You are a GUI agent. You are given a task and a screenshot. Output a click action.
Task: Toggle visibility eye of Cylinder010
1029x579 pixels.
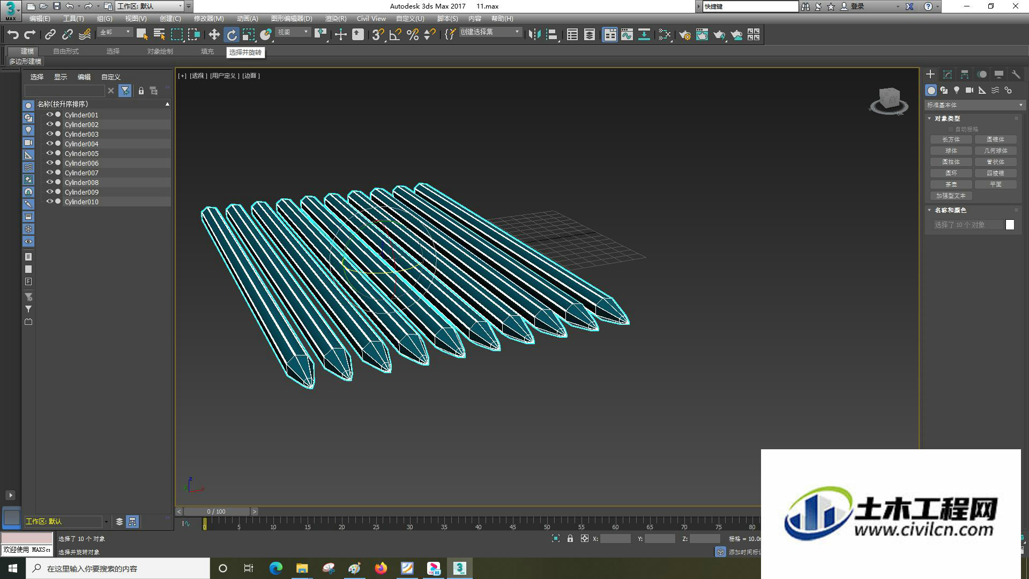click(x=49, y=202)
